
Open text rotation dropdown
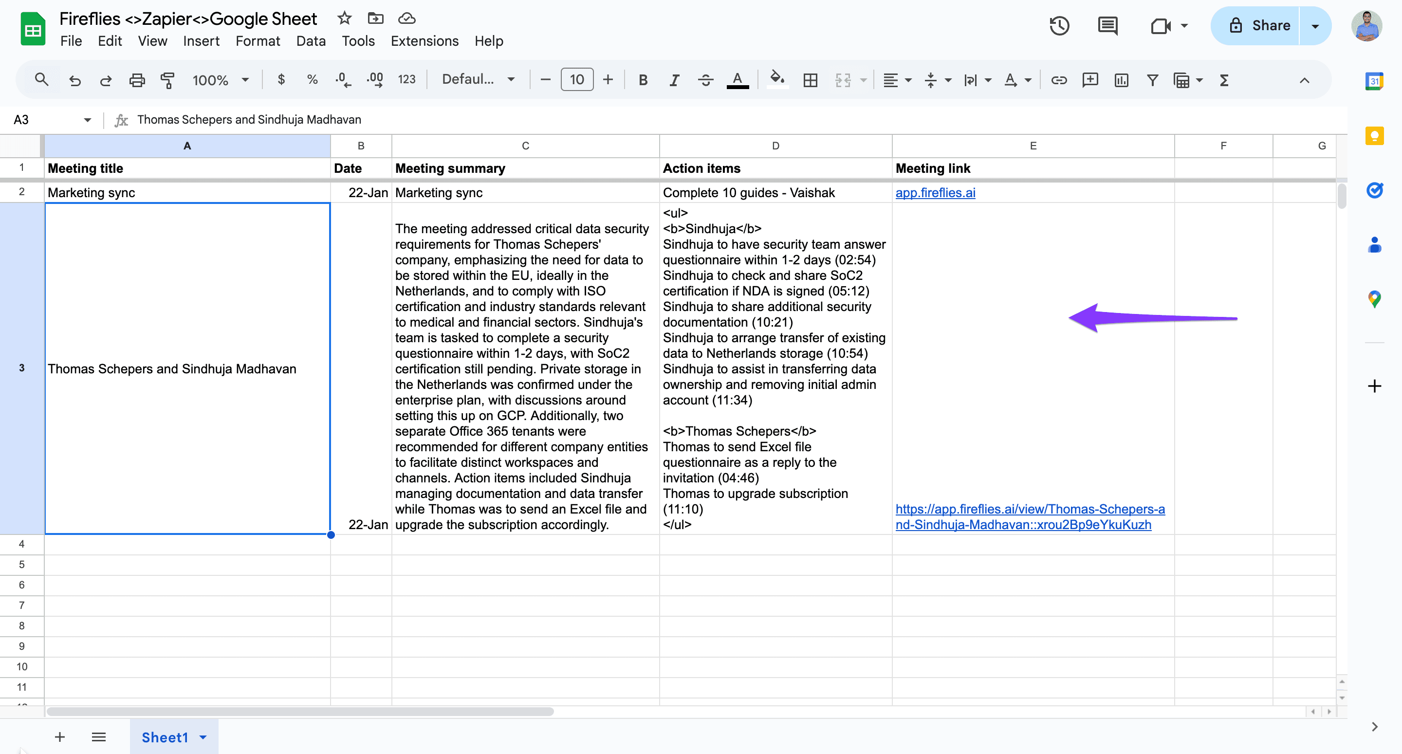1018,81
